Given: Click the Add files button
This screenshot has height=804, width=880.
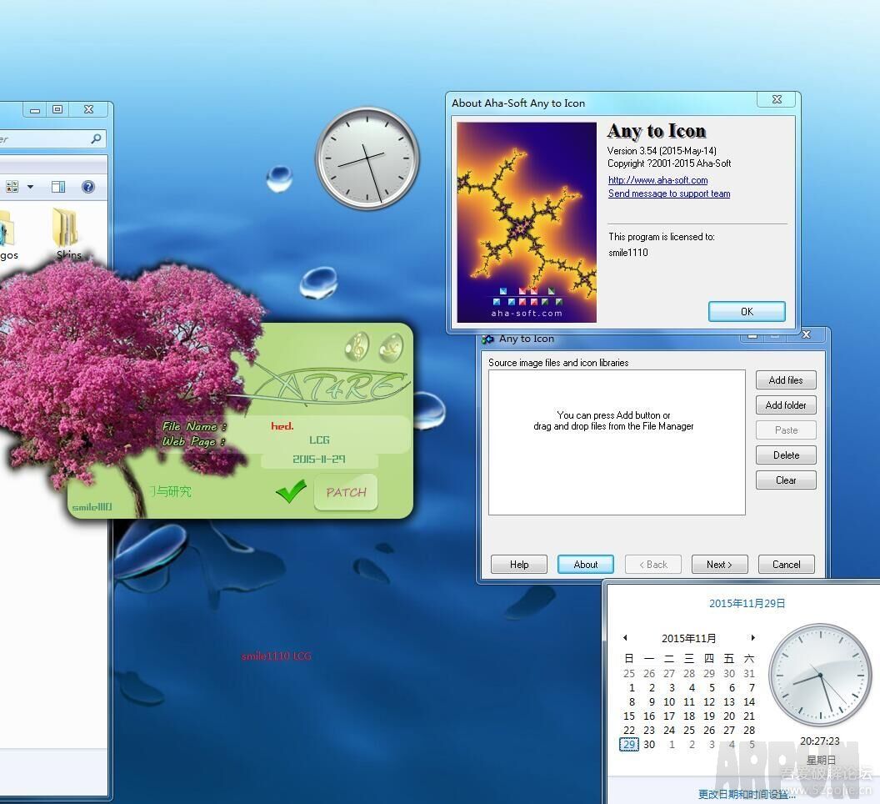Looking at the screenshot, I should click(x=786, y=380).
